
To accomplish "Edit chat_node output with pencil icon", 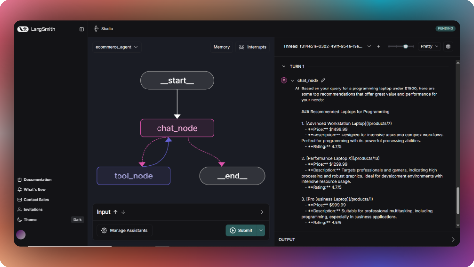I will point(323,80).
